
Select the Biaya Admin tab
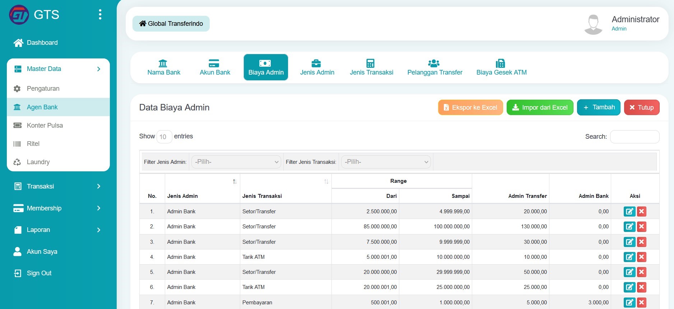coord(266,67)
